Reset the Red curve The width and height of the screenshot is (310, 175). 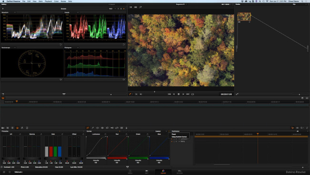click(126, 134)
